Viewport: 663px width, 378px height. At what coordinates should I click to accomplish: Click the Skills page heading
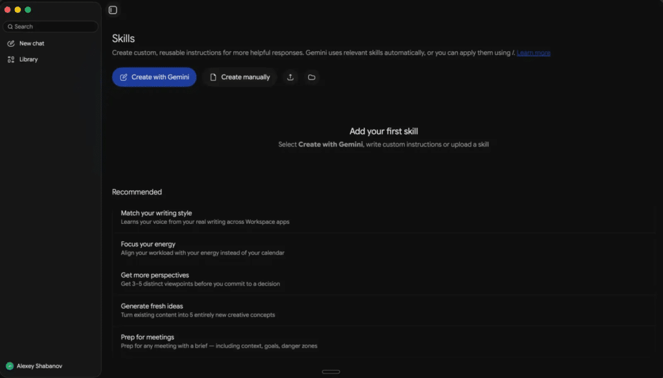click(124, 38)
